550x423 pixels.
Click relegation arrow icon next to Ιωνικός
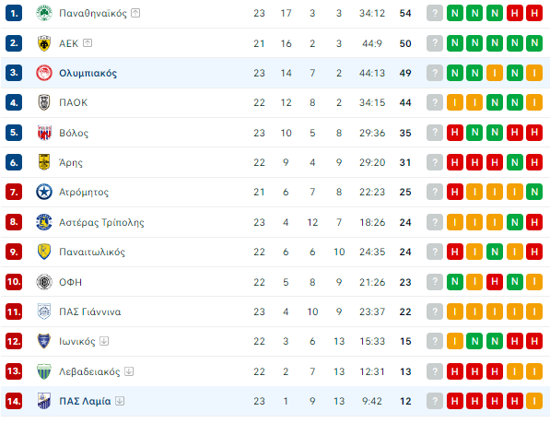(x=104, y=341)
